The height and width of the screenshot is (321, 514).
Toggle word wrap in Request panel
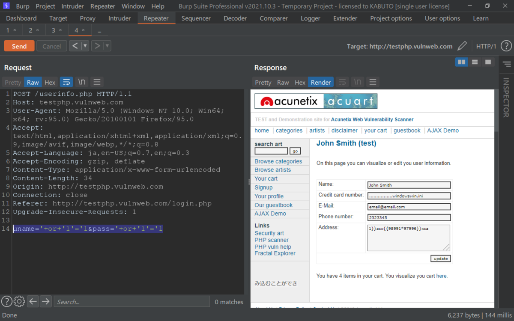pyautogui.click(x=66, y=82)
